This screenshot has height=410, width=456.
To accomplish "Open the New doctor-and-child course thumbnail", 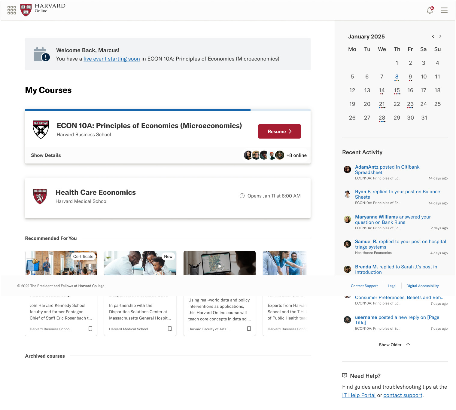I will (140, 263).
